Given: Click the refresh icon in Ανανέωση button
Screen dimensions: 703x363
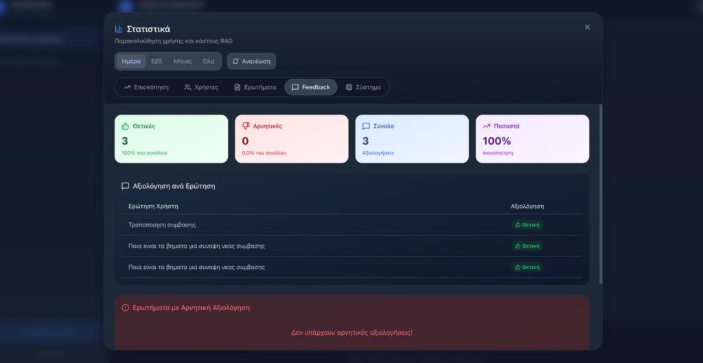Looking at the screenshot, I should tap(235, 61).
